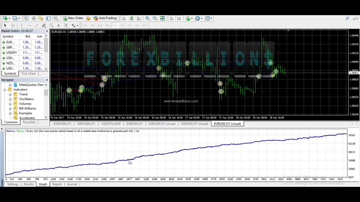Open search magnifier at top right
This screenshot has height=202, width=360.
coord(348,18)
